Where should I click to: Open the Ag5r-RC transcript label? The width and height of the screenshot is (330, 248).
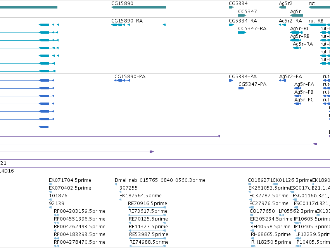300,29
